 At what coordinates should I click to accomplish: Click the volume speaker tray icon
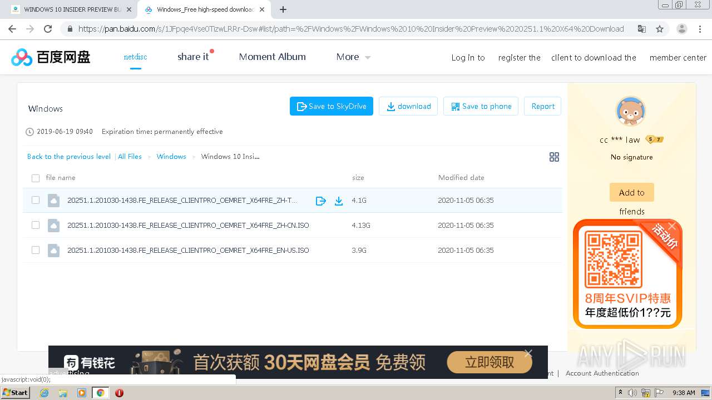click(632, 393)
